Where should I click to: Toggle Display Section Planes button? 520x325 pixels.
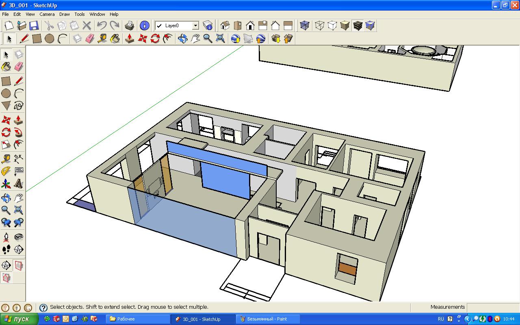(x=18, y=266)
